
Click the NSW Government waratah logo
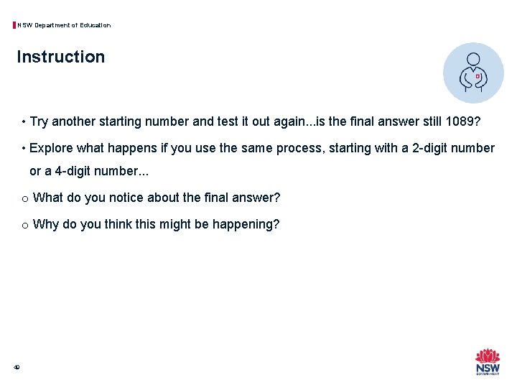(488, 361)
